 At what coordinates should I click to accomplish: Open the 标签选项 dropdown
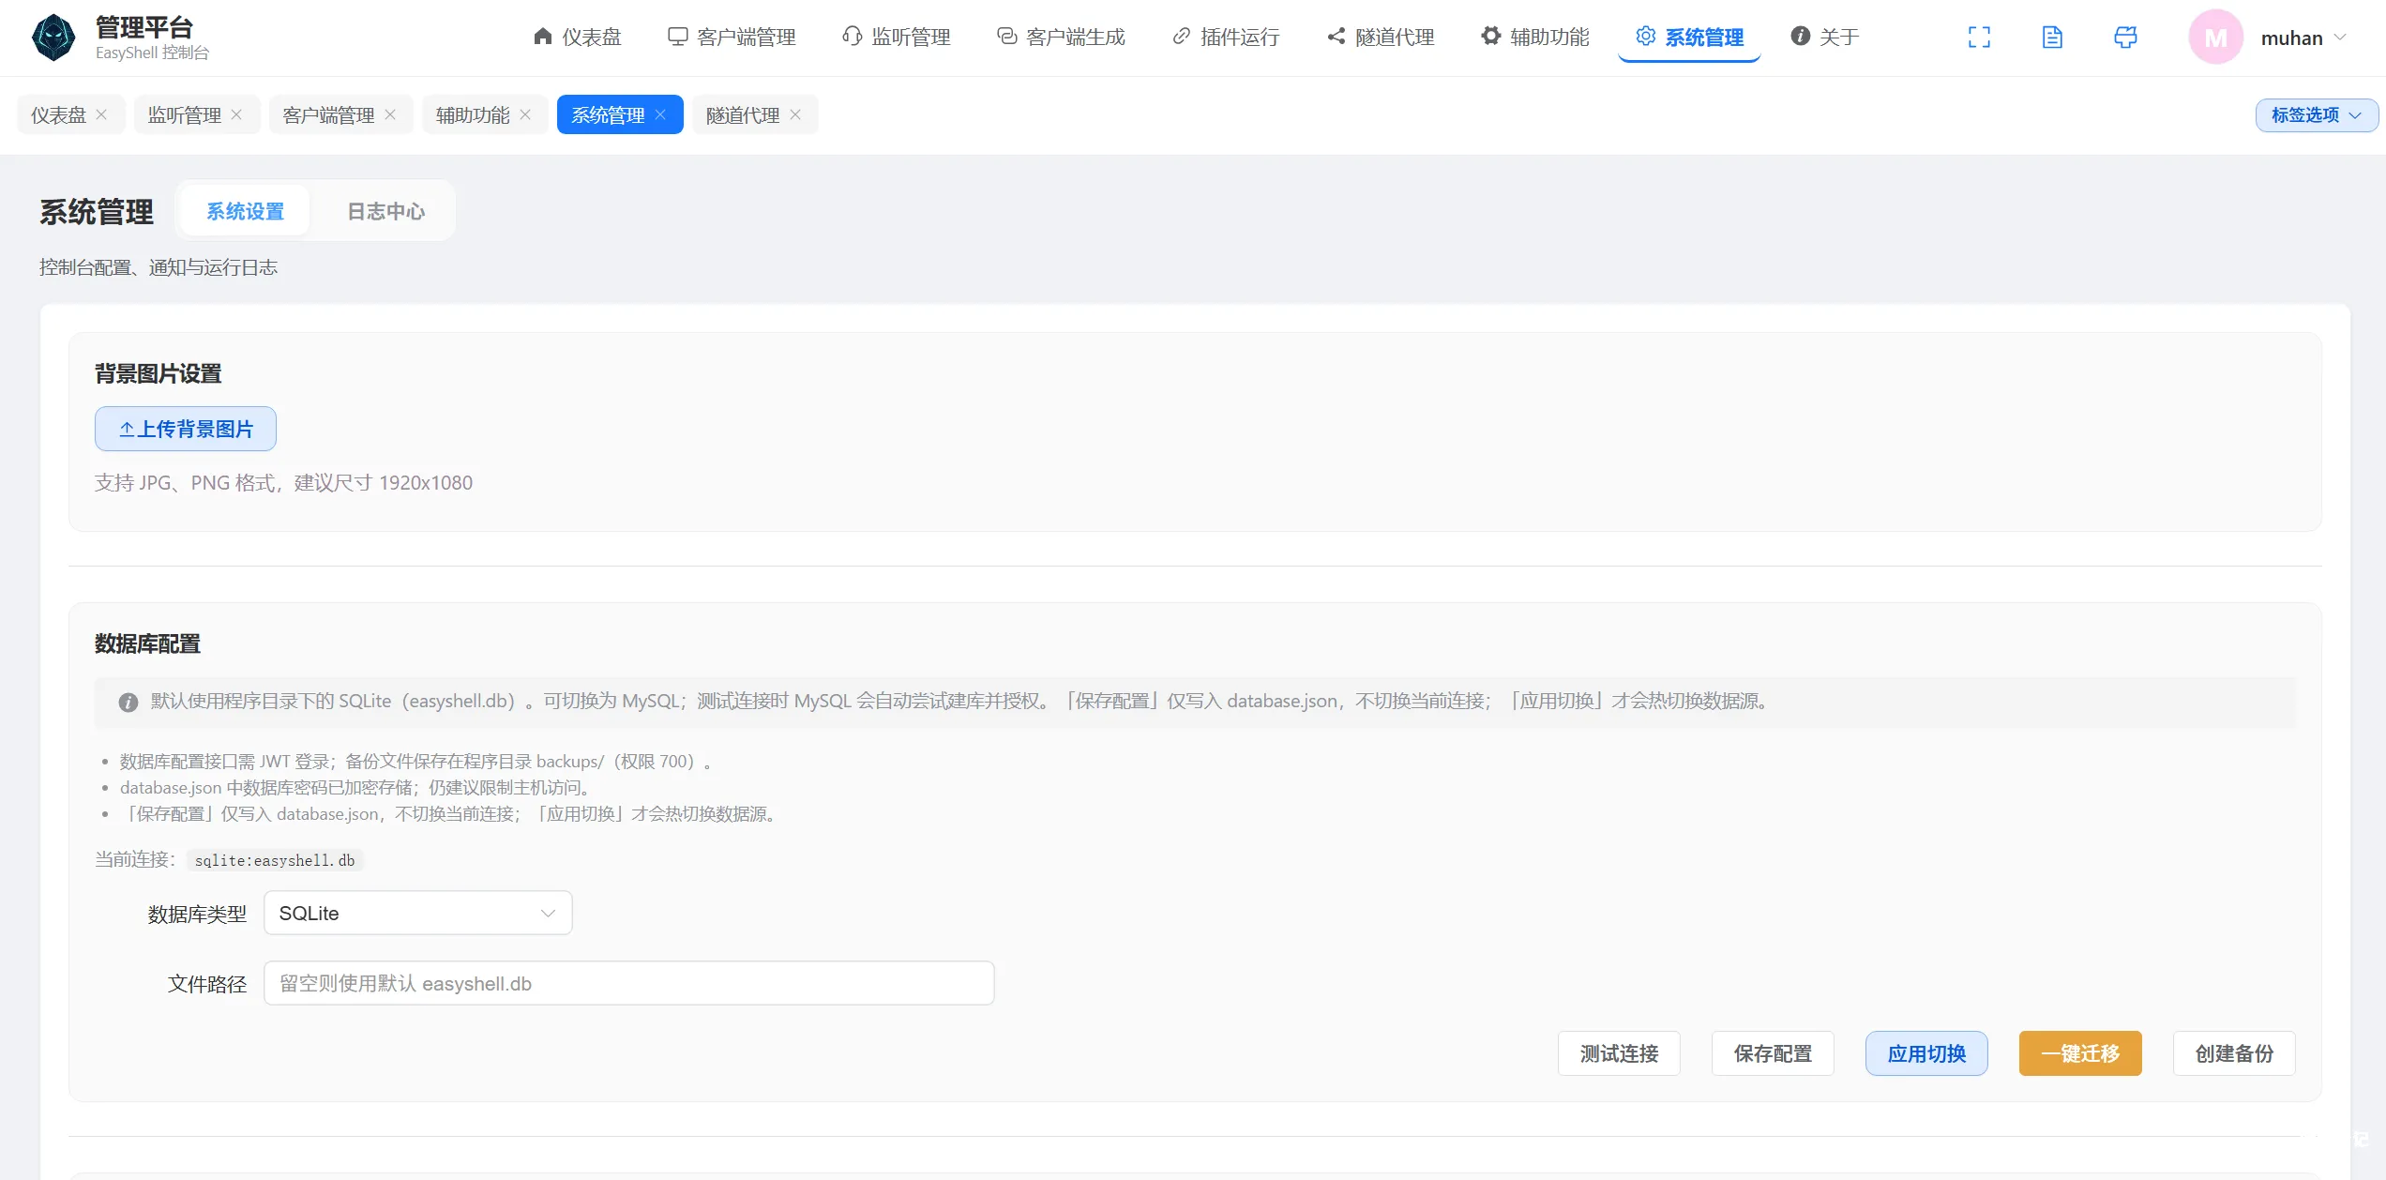pos(2317,115)
